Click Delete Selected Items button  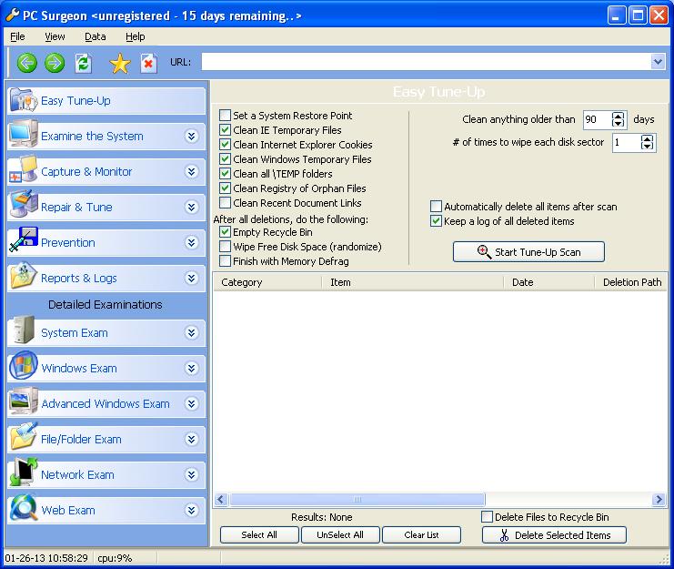click(x=554, y=535)
